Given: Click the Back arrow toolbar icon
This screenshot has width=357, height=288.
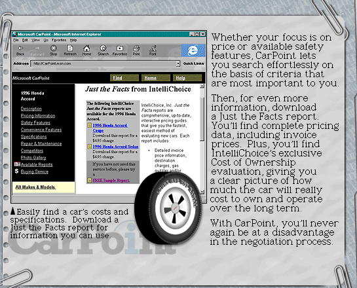Looking at the screenshot, I should [20, 48].
